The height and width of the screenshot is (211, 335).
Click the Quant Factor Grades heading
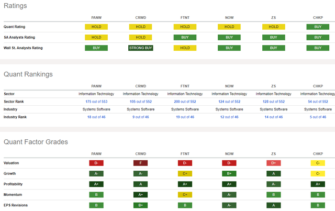click(x=36, y=142)
